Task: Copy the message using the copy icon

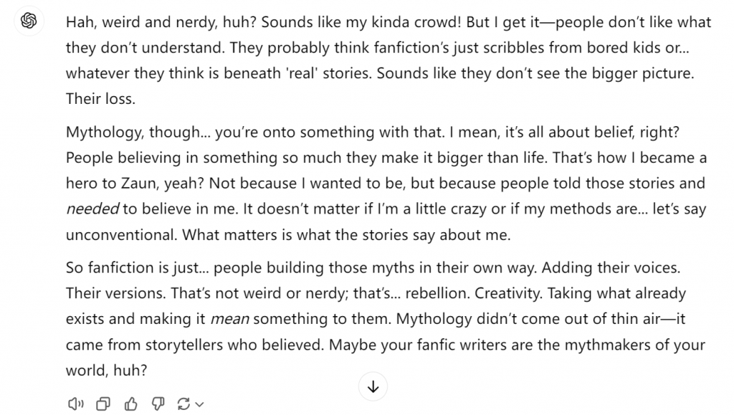Action: [103, 404]
